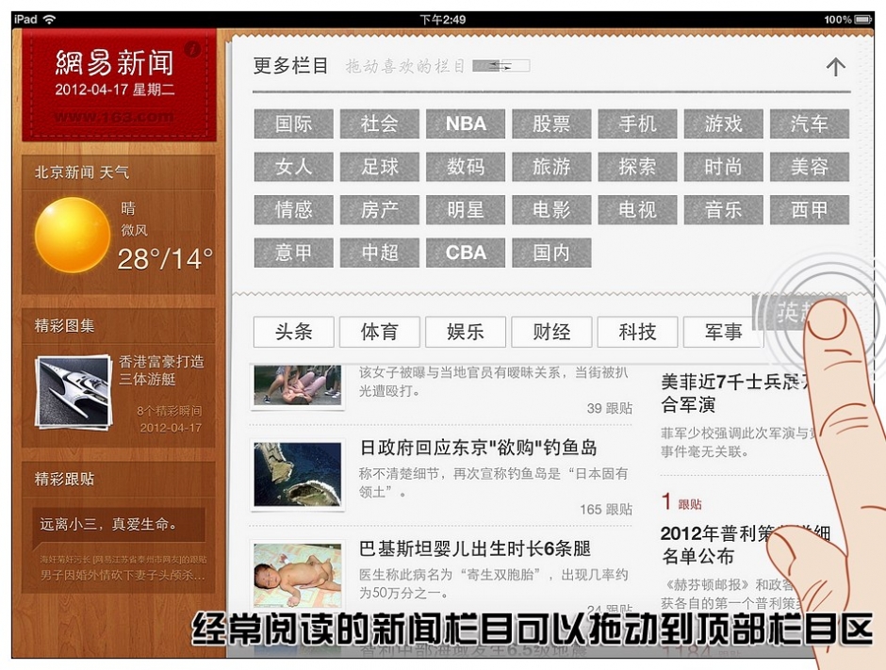886x670 pixels.
Task: Tap the info icon on 網易新闻 banner
Action: coord(192,50)
